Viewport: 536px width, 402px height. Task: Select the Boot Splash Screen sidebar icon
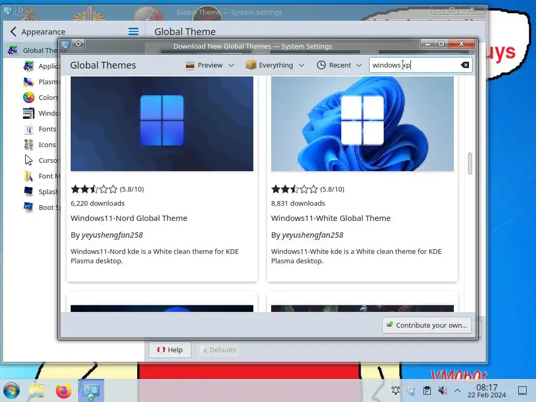point(29,207)
